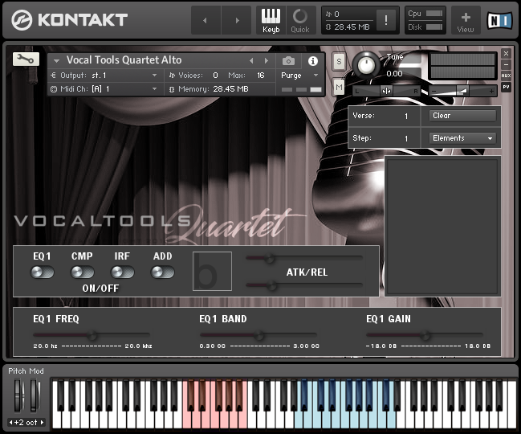The height and width of the screenshot is (434, 521).
Task: Solo the instrument with S button
Action: click(x=339, y=62)
